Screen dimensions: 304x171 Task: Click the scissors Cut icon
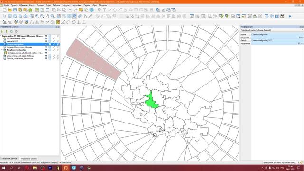(59, 10)
